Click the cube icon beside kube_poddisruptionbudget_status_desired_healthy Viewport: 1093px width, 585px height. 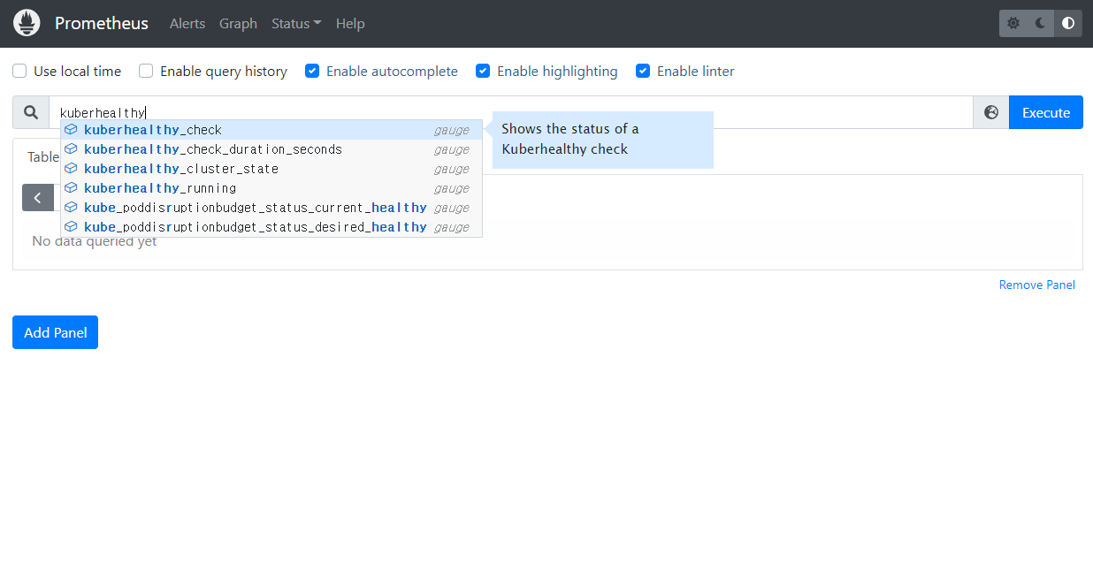[x=71, y=227]
